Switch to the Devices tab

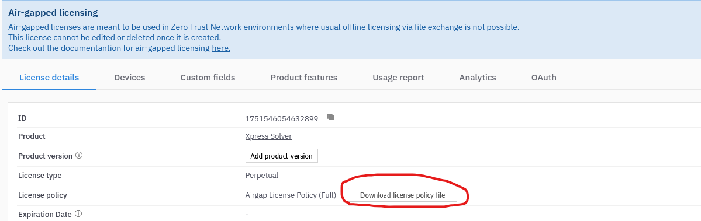130,78
